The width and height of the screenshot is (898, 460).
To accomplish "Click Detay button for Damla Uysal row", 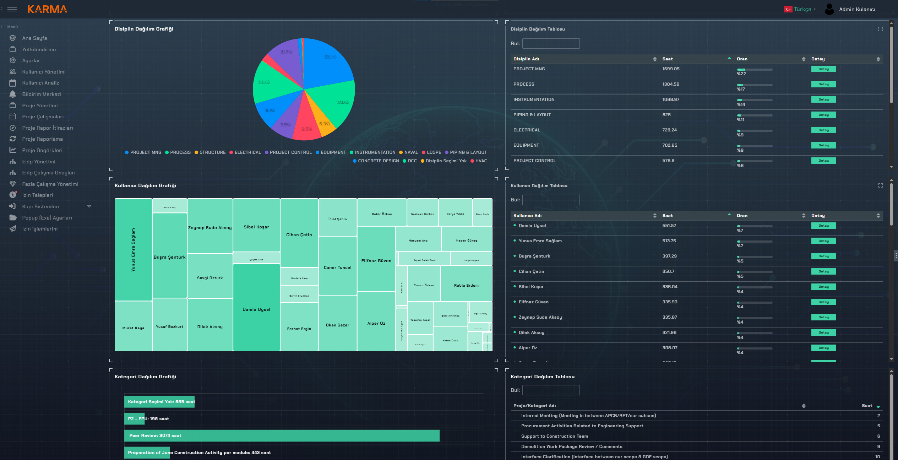I will pos(823,226).
